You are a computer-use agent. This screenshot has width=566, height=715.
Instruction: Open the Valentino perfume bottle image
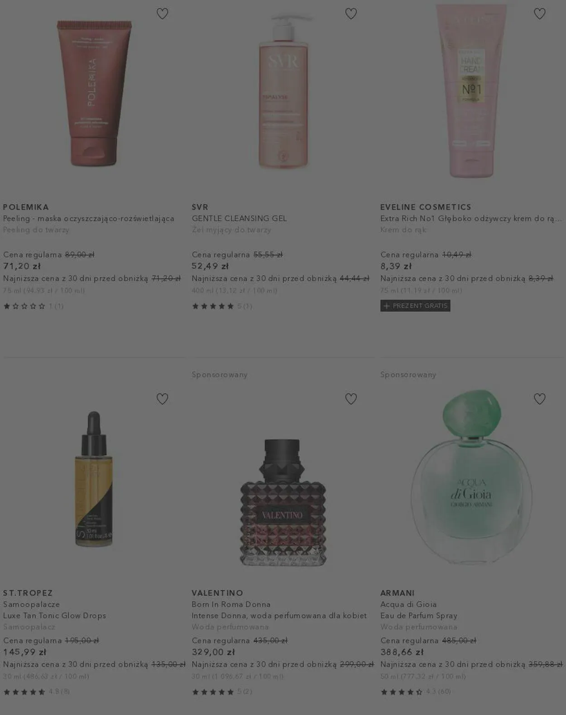tap(283, 502)
